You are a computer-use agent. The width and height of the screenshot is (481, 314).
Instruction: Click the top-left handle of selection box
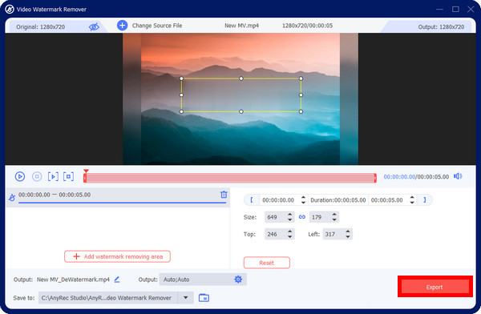coord(181,78)
